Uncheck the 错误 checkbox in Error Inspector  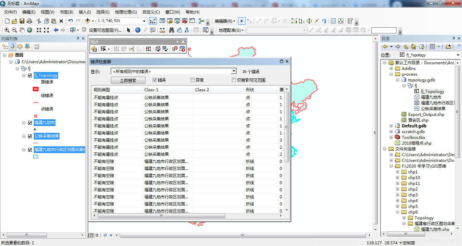(155, 80)
